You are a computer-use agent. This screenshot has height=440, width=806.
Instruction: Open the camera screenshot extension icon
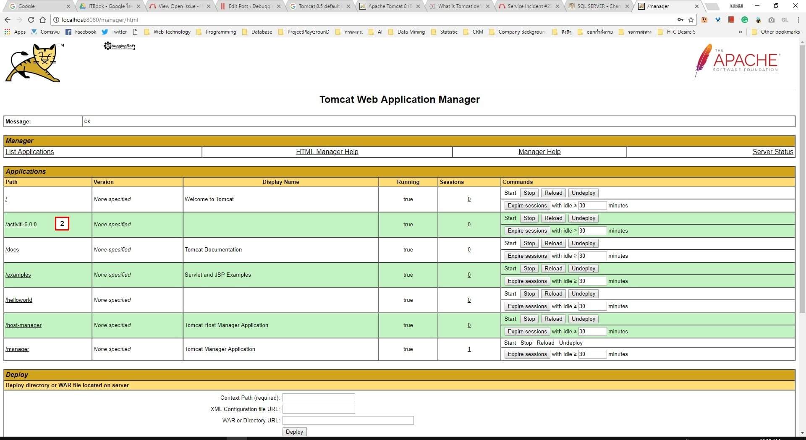point(772,20)
